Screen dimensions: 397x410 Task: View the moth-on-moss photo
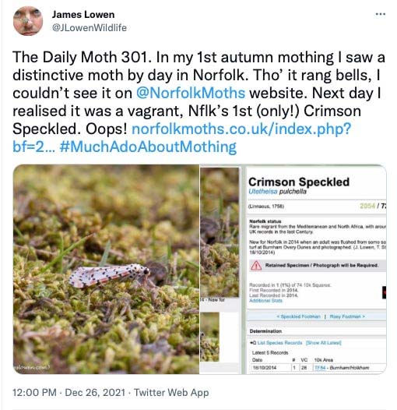106,269
